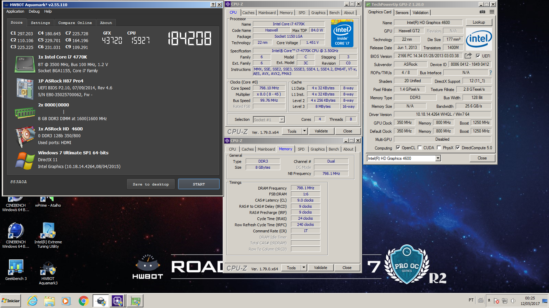Switch to Sensors tab in GPU-Z
Screen dimensions: 549x308
[x=402, y=13]
